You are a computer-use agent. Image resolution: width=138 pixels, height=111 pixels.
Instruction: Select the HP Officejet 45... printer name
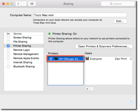[70, 59]
